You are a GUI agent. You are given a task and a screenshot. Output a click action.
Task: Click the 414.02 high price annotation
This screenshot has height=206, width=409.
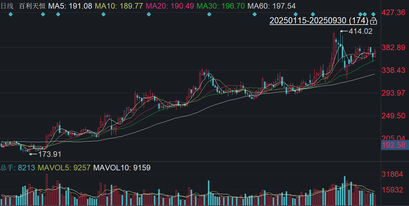pyautogui.click(x=361, y=31)
